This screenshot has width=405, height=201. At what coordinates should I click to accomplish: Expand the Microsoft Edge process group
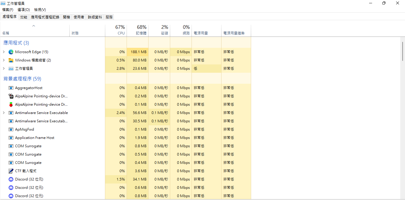click(x=4, y=52)
